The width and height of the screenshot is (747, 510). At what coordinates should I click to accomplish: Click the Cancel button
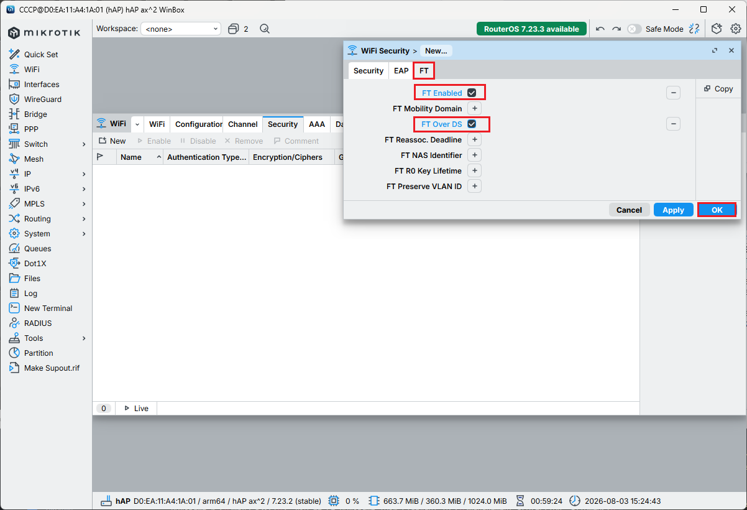coord(629,210)
